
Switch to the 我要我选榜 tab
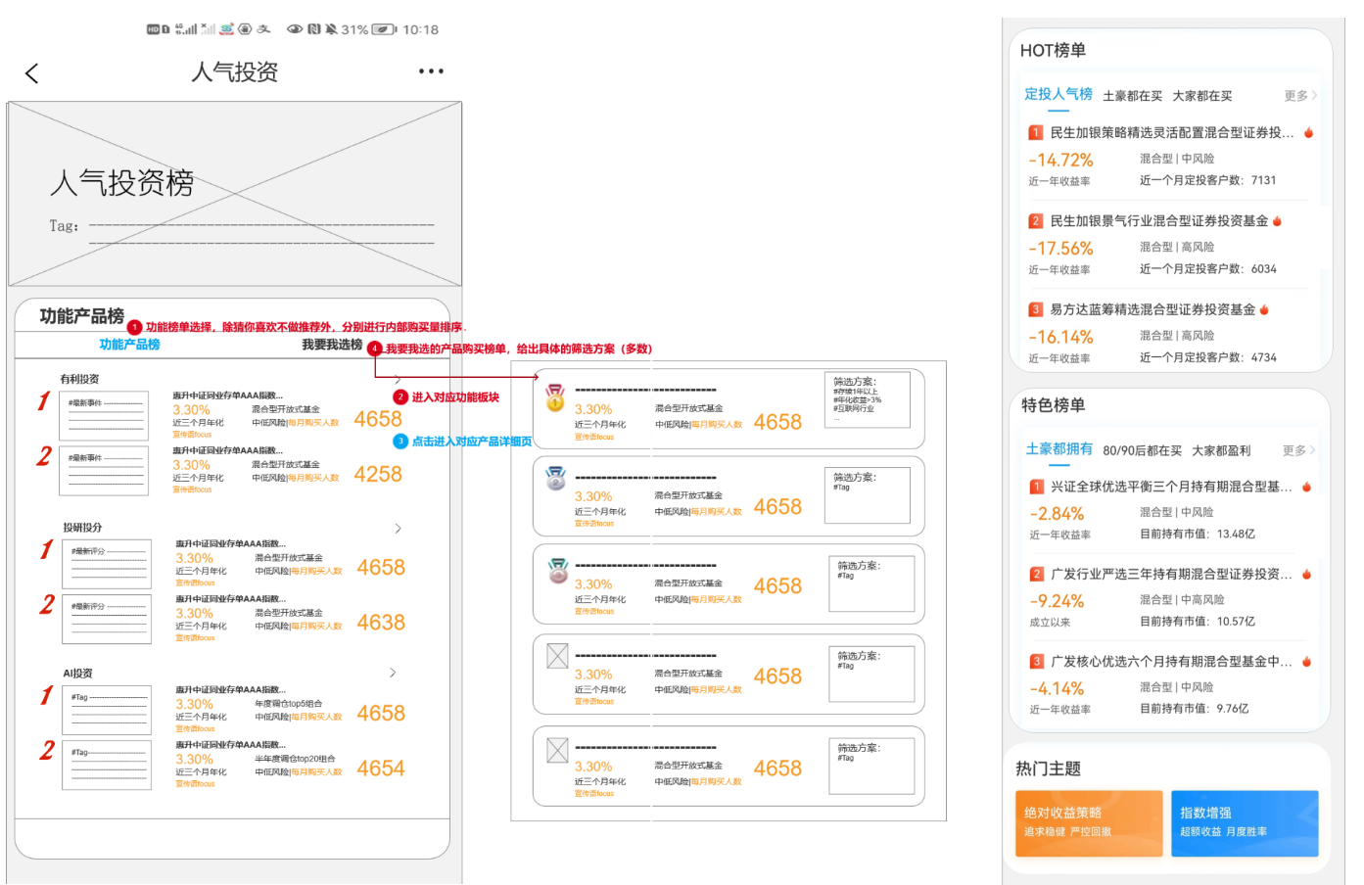[x=332, y=345]
